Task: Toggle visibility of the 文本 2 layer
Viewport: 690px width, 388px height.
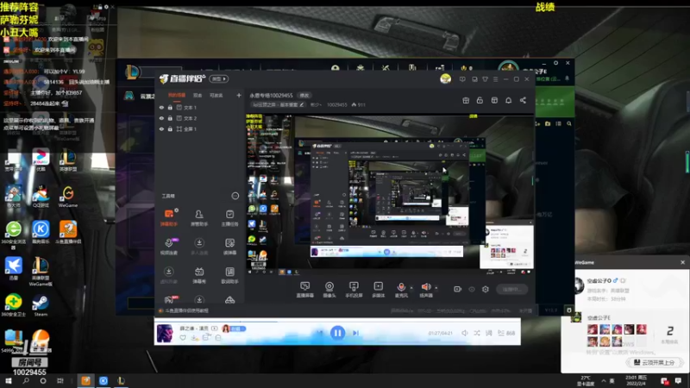Action: (x=161, y=118)
